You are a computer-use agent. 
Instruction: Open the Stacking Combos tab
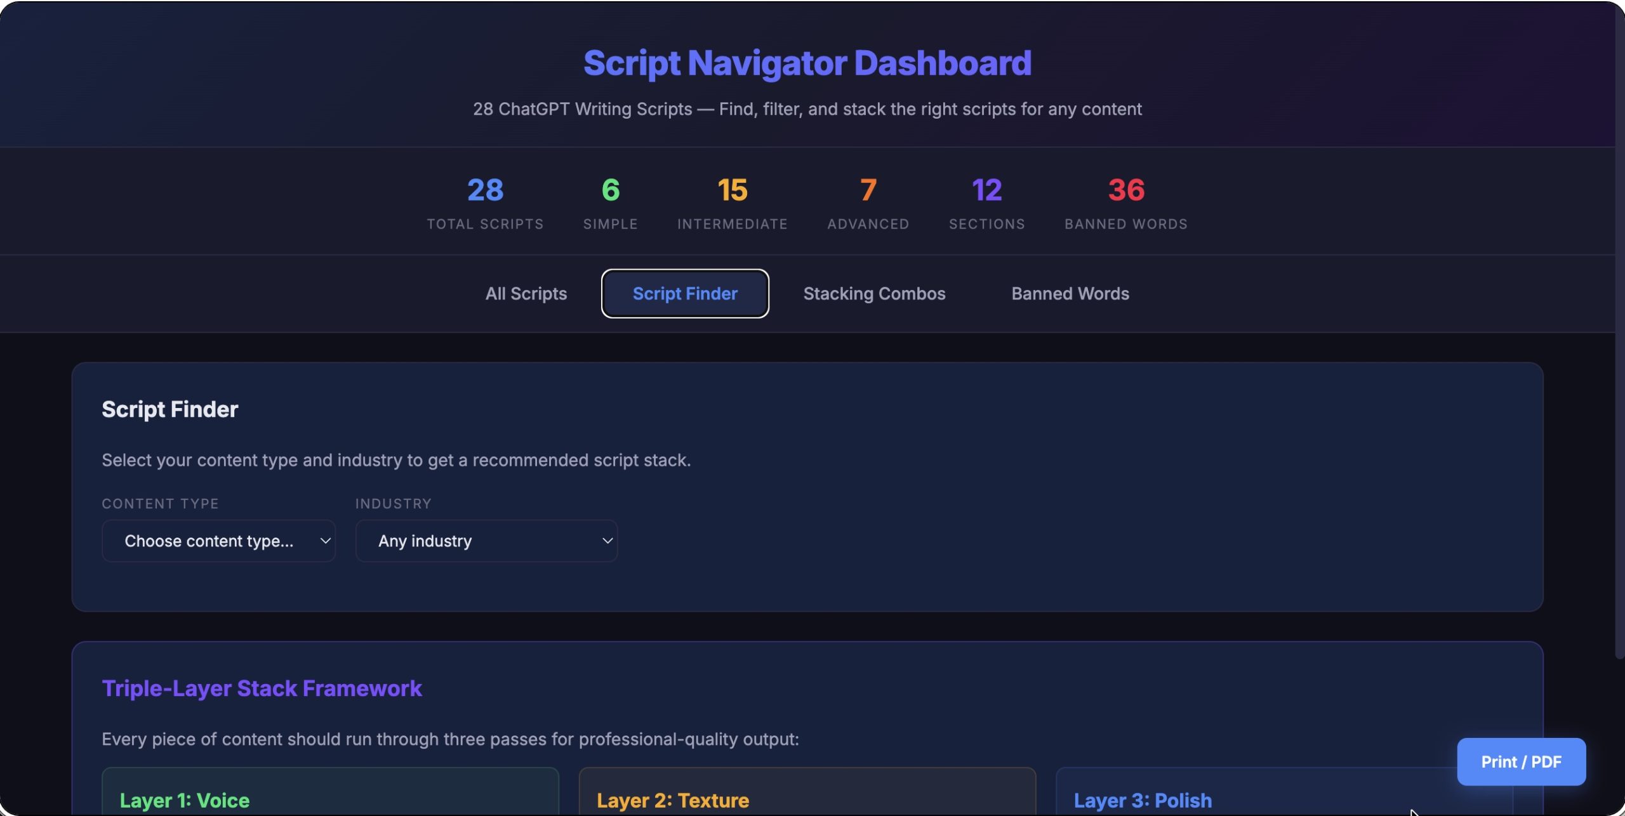(x=874, y=294)
